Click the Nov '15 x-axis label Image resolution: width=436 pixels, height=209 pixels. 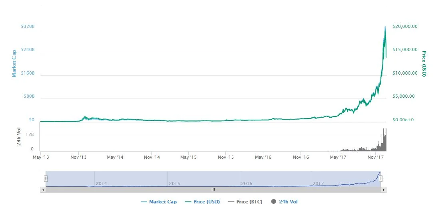tap(226, 158)
